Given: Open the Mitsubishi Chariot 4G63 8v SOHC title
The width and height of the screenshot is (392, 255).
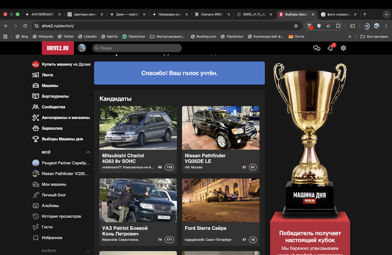Looking at the screenshot, I should (x=123, y=158).
